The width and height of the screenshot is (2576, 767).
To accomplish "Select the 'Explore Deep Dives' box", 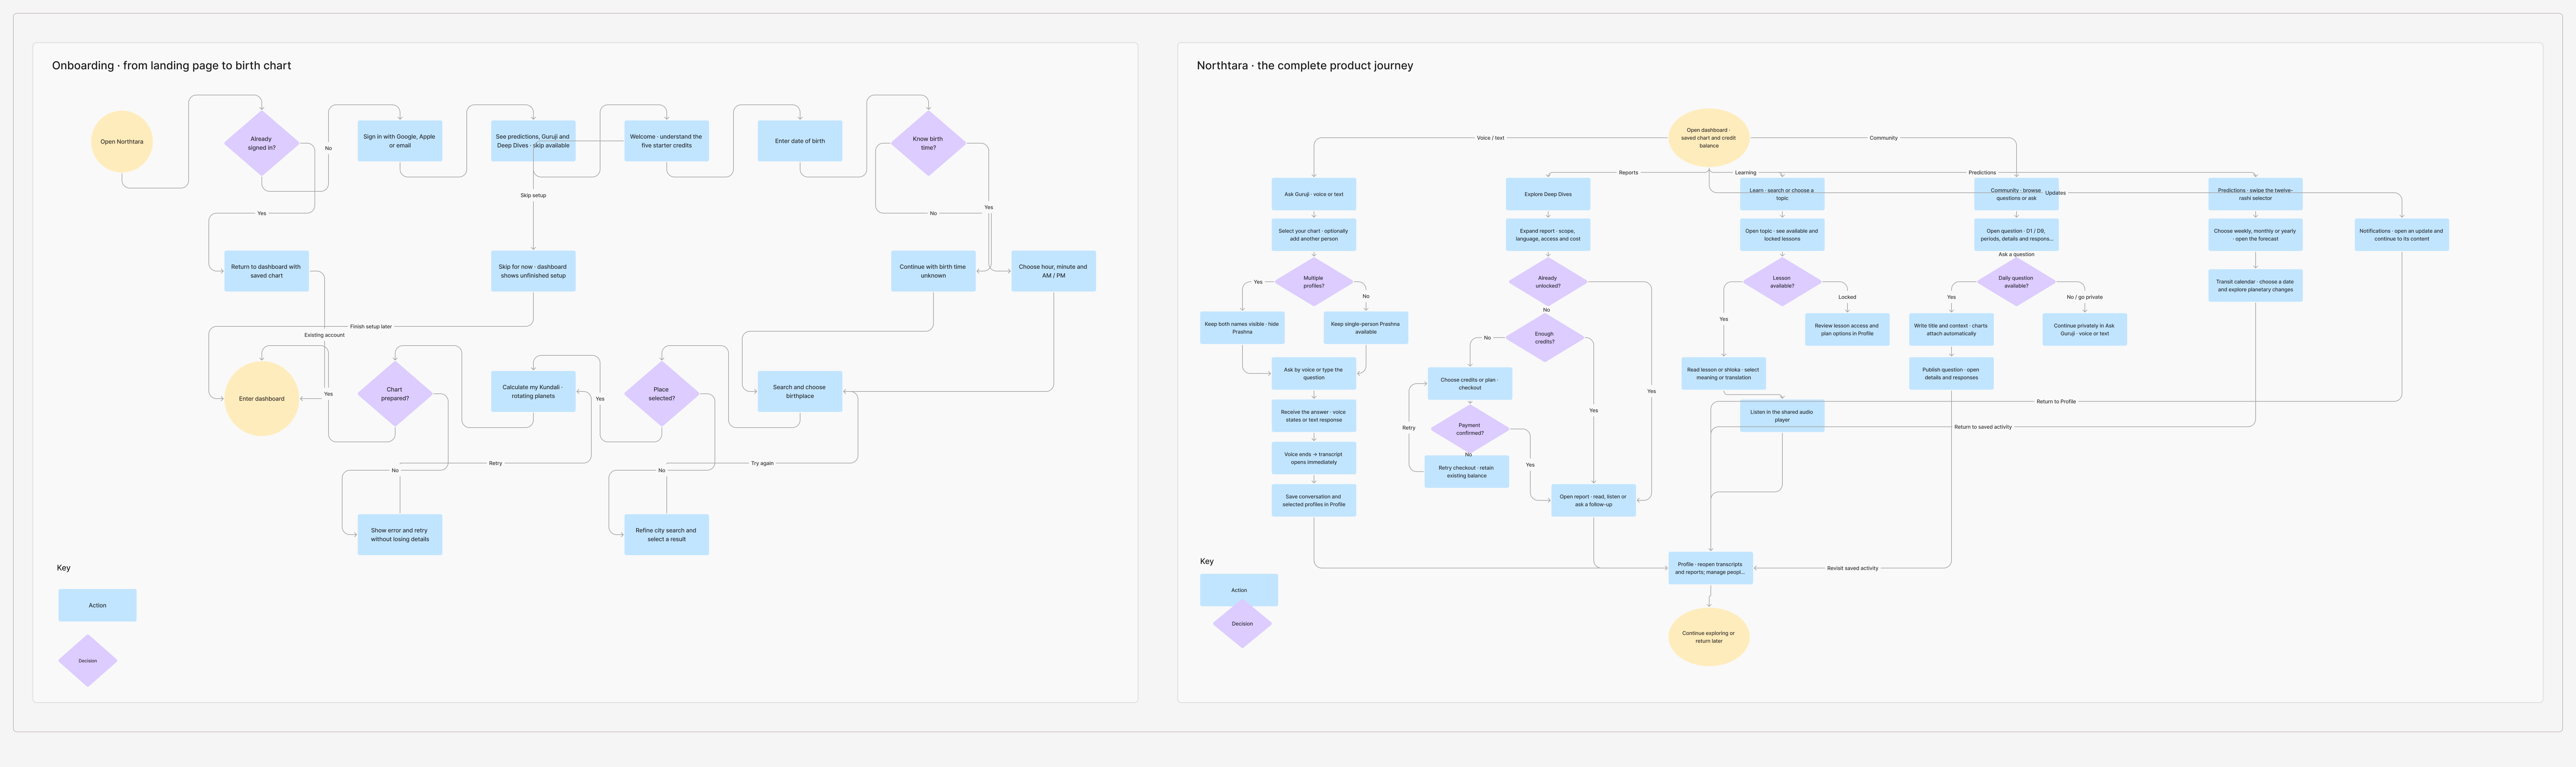I will [1548, 194].
